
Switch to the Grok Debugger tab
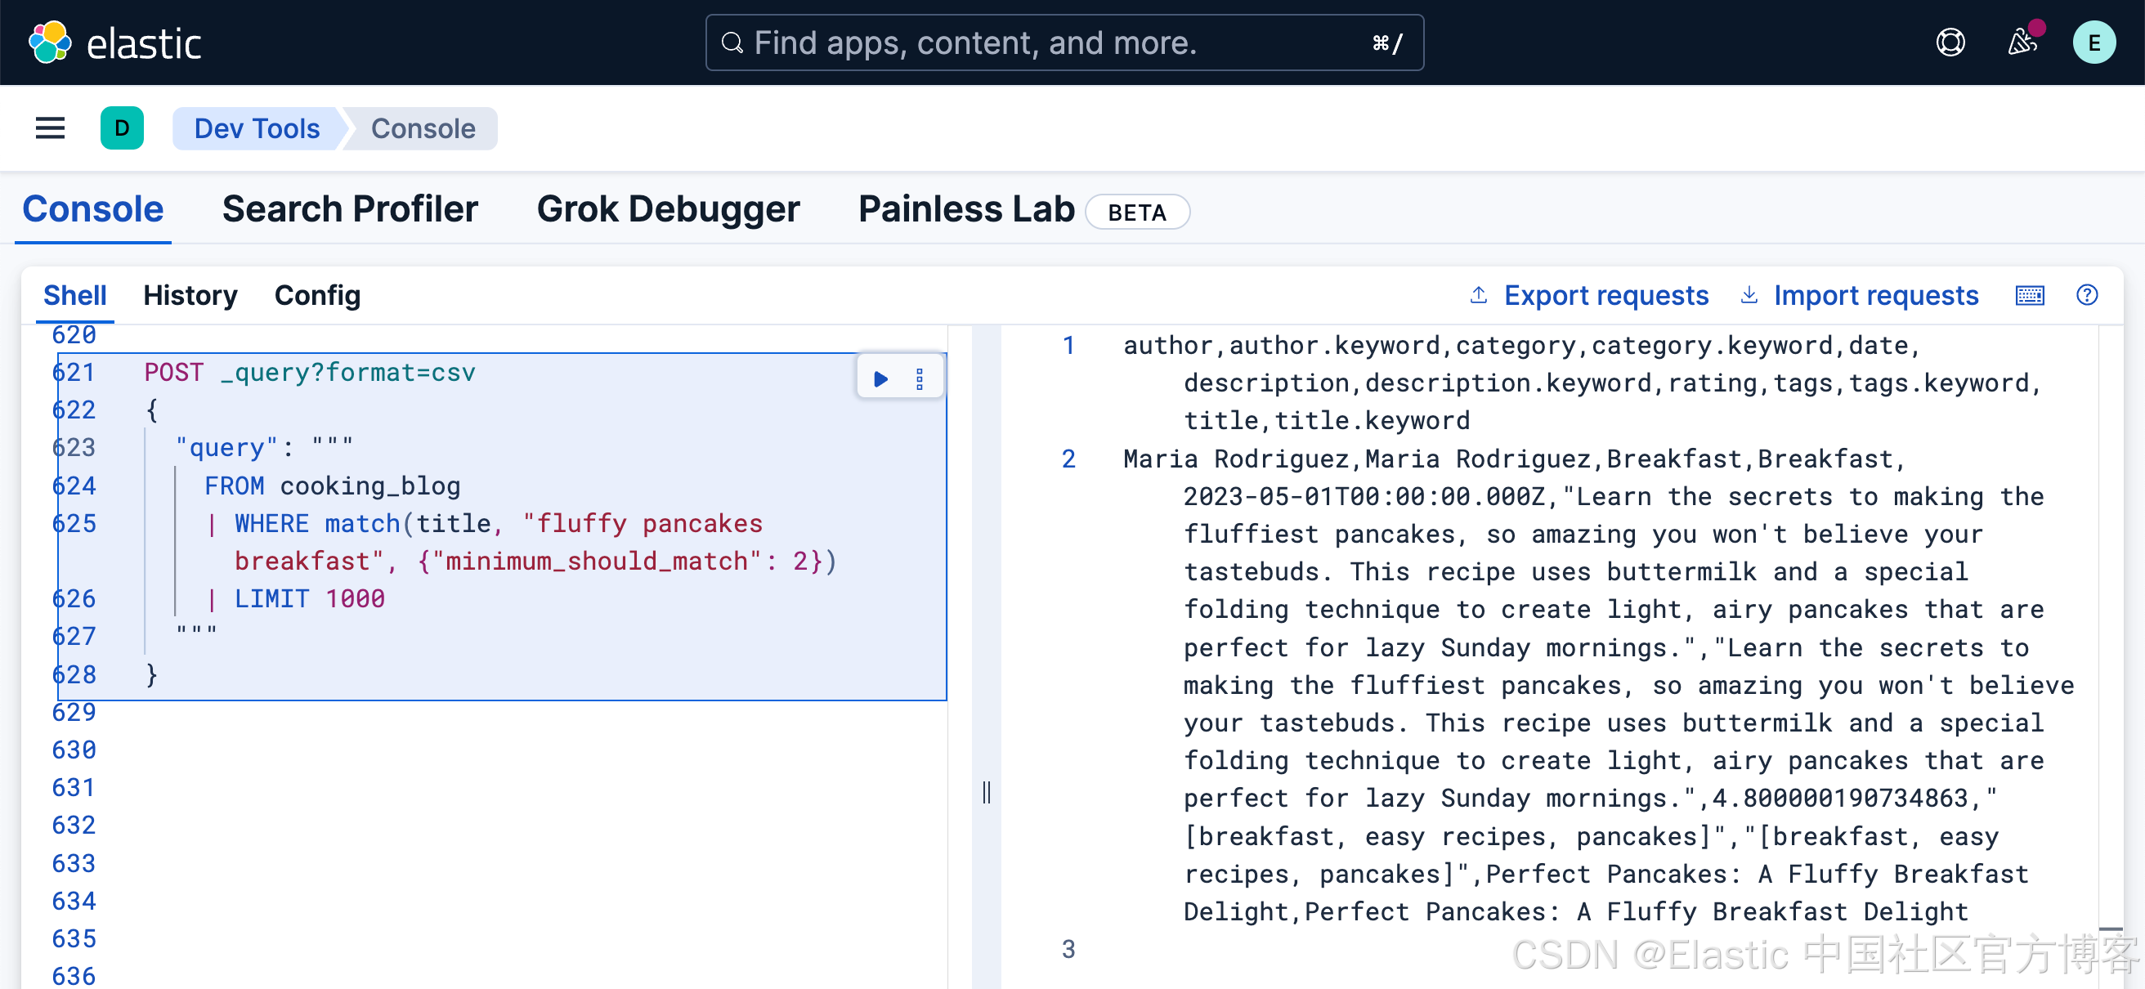click(x=668, y=209)
